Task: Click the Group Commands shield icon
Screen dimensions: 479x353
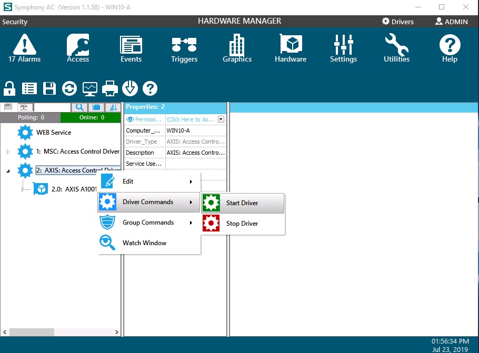Action: [107, 223]
